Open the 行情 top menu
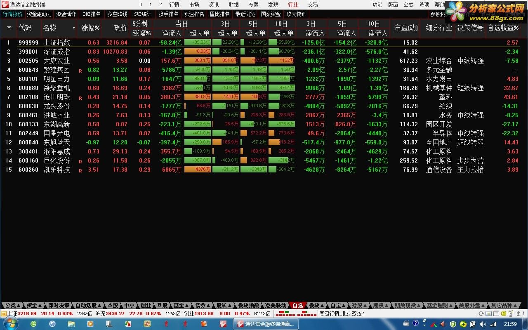The height and width of the screenshot is (330, 528). pyautogui.click(x=174, y=5)
